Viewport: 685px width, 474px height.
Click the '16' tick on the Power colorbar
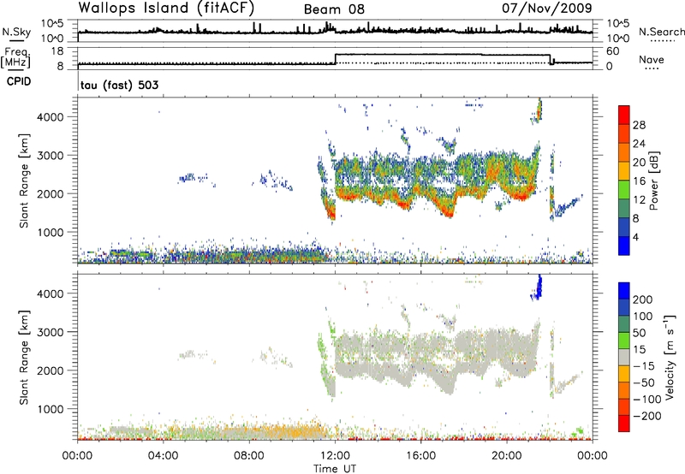tap(639, 181)
